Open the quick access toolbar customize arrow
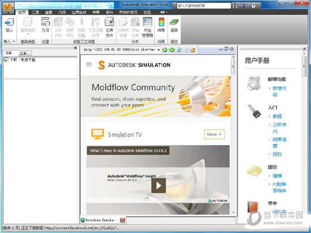This screenshot has width=311, height=233. pos(111,6)
